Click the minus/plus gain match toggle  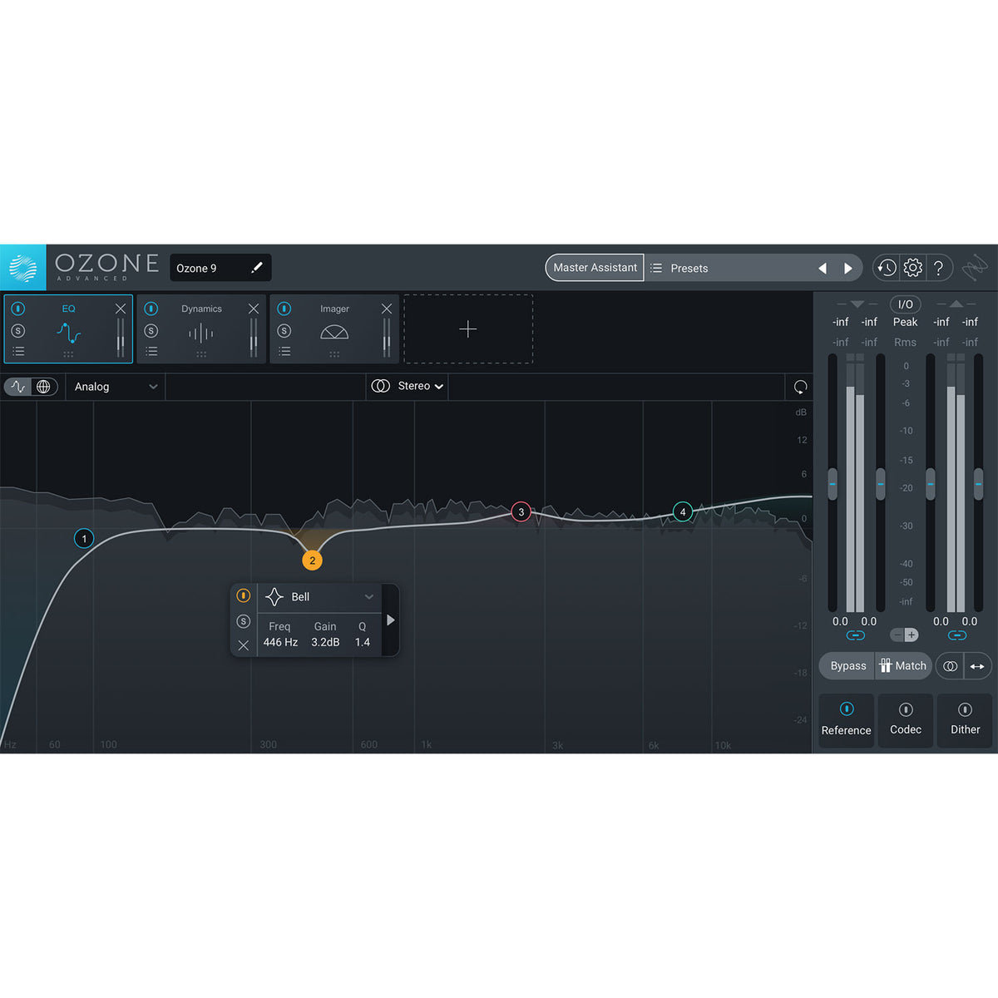click(x=904, y=635)
